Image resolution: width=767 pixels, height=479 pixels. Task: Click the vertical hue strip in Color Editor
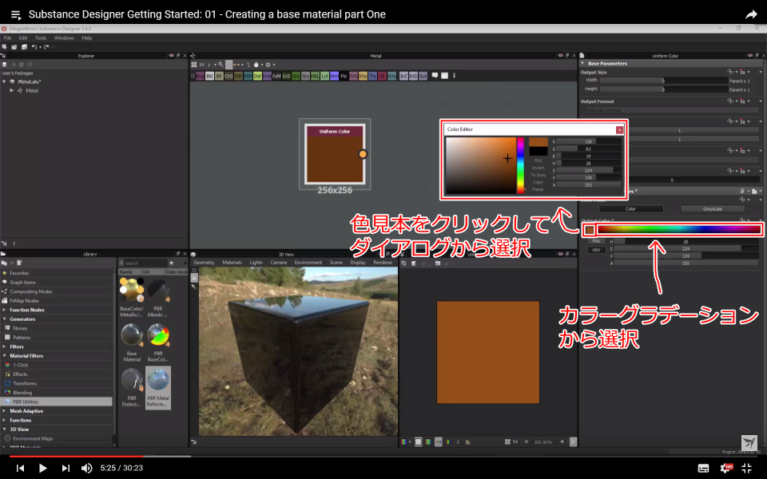520,165
